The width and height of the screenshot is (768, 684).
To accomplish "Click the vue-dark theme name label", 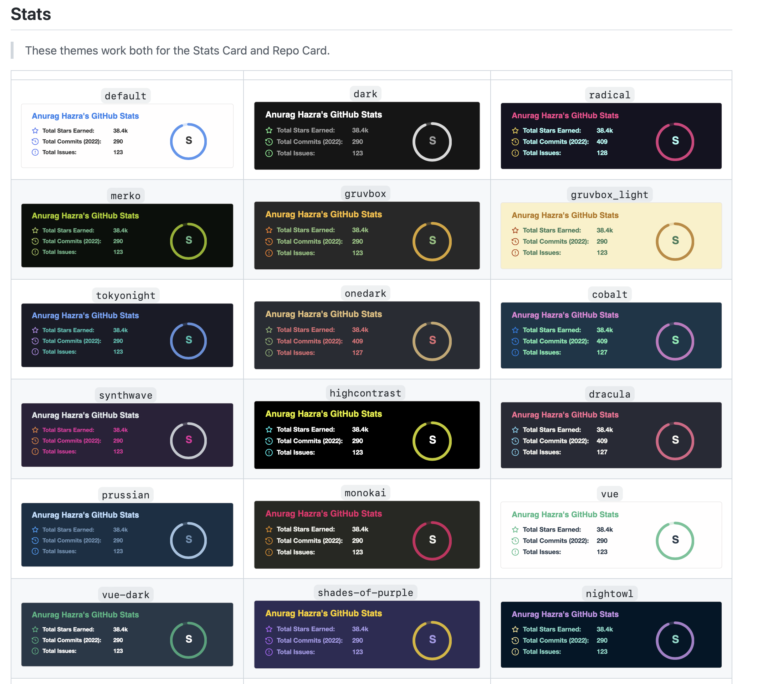I will pyautogui.click(x=126, y=595).
